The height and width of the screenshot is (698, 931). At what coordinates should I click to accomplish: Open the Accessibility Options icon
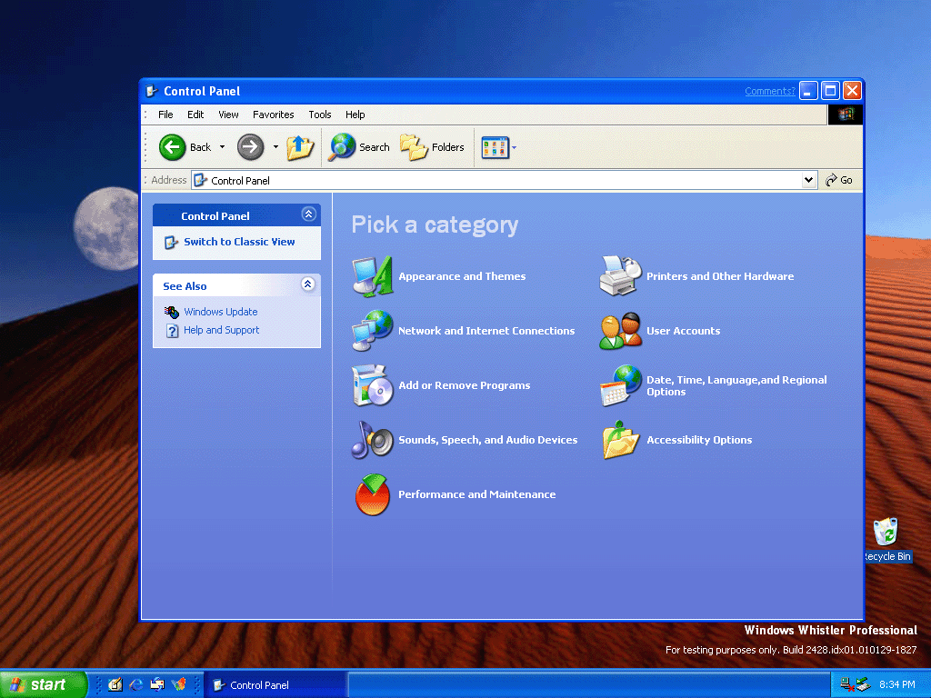click(x=620, y=440)
